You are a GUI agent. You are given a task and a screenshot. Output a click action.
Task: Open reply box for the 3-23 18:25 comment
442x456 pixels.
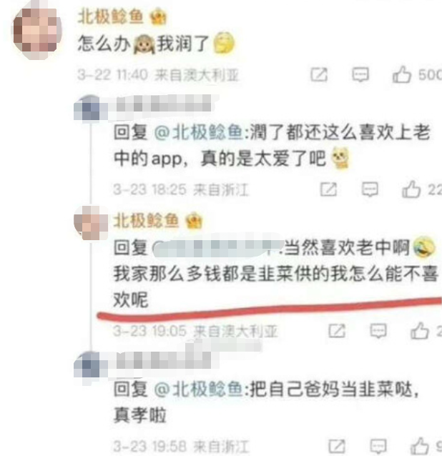click(370, 189)
